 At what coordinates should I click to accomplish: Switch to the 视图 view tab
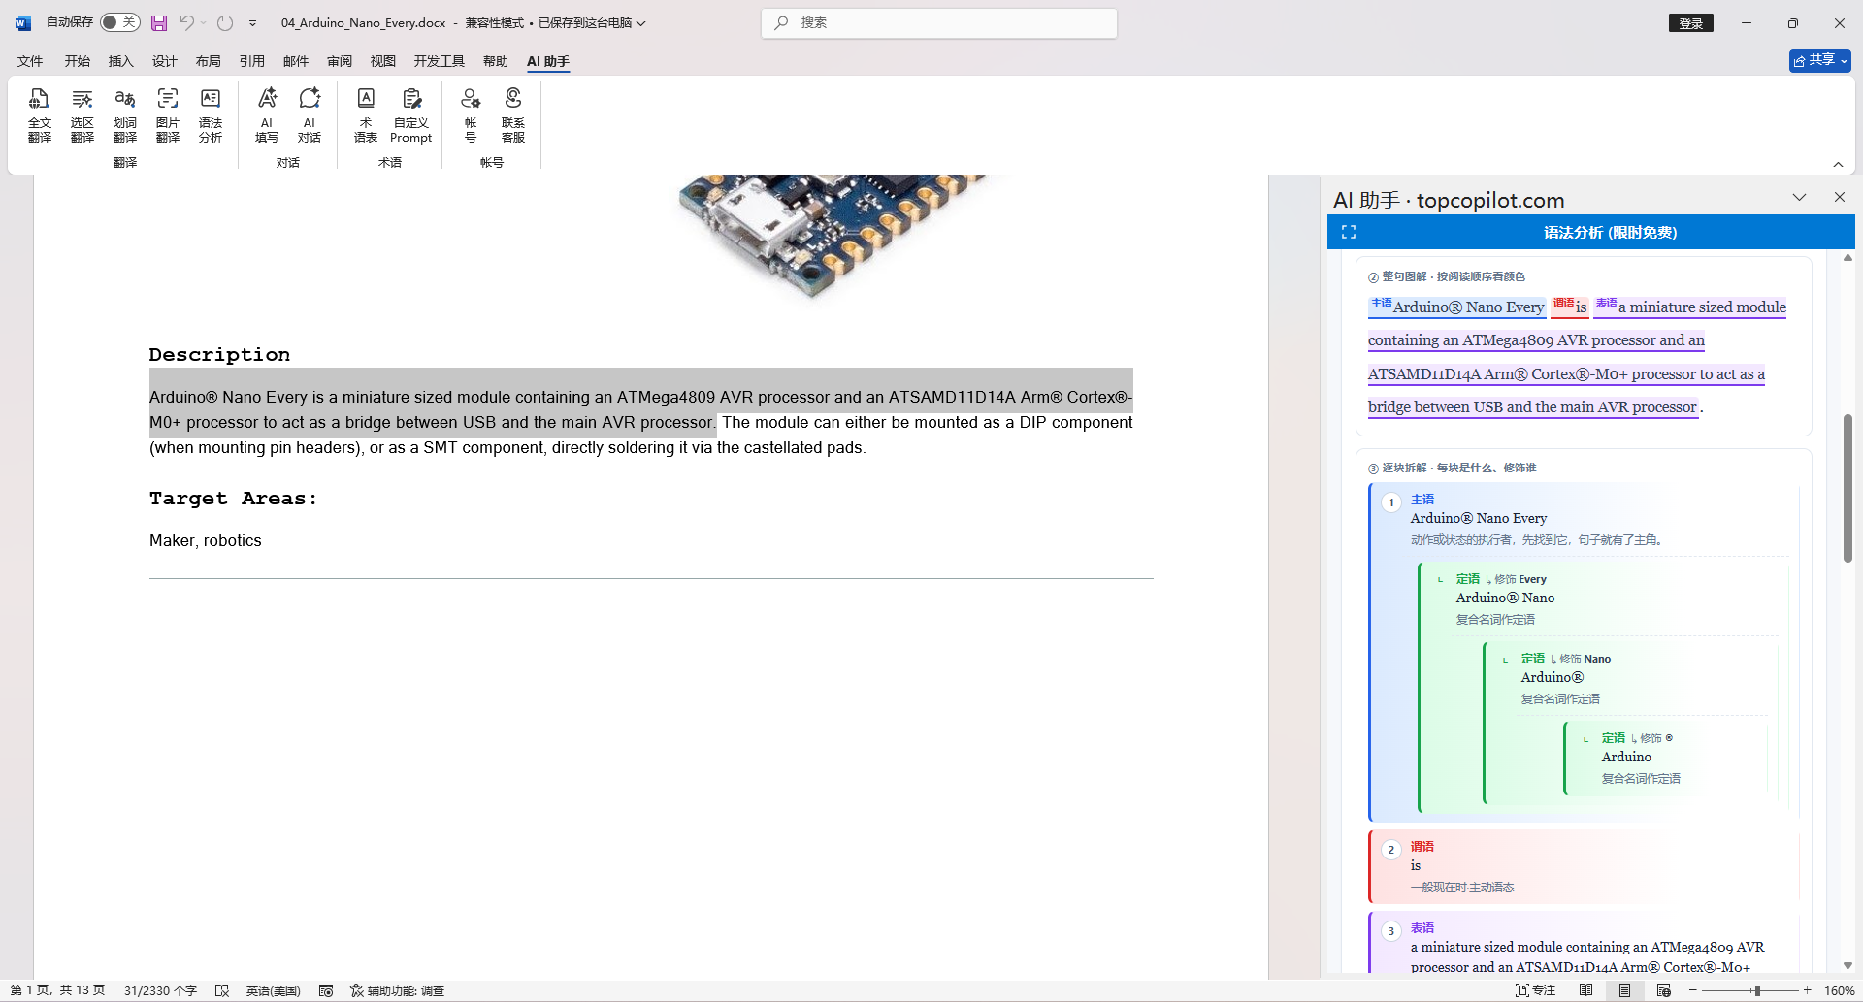pos(383,61)
